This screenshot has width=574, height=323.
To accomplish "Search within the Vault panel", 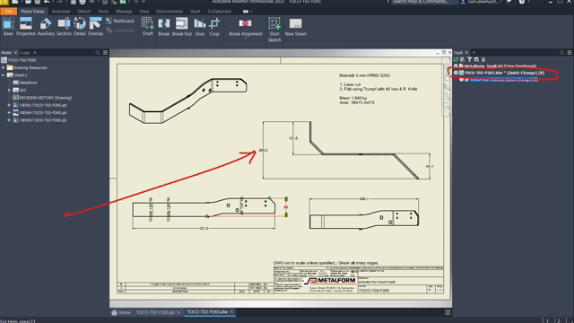I will [x=562, y=53].
